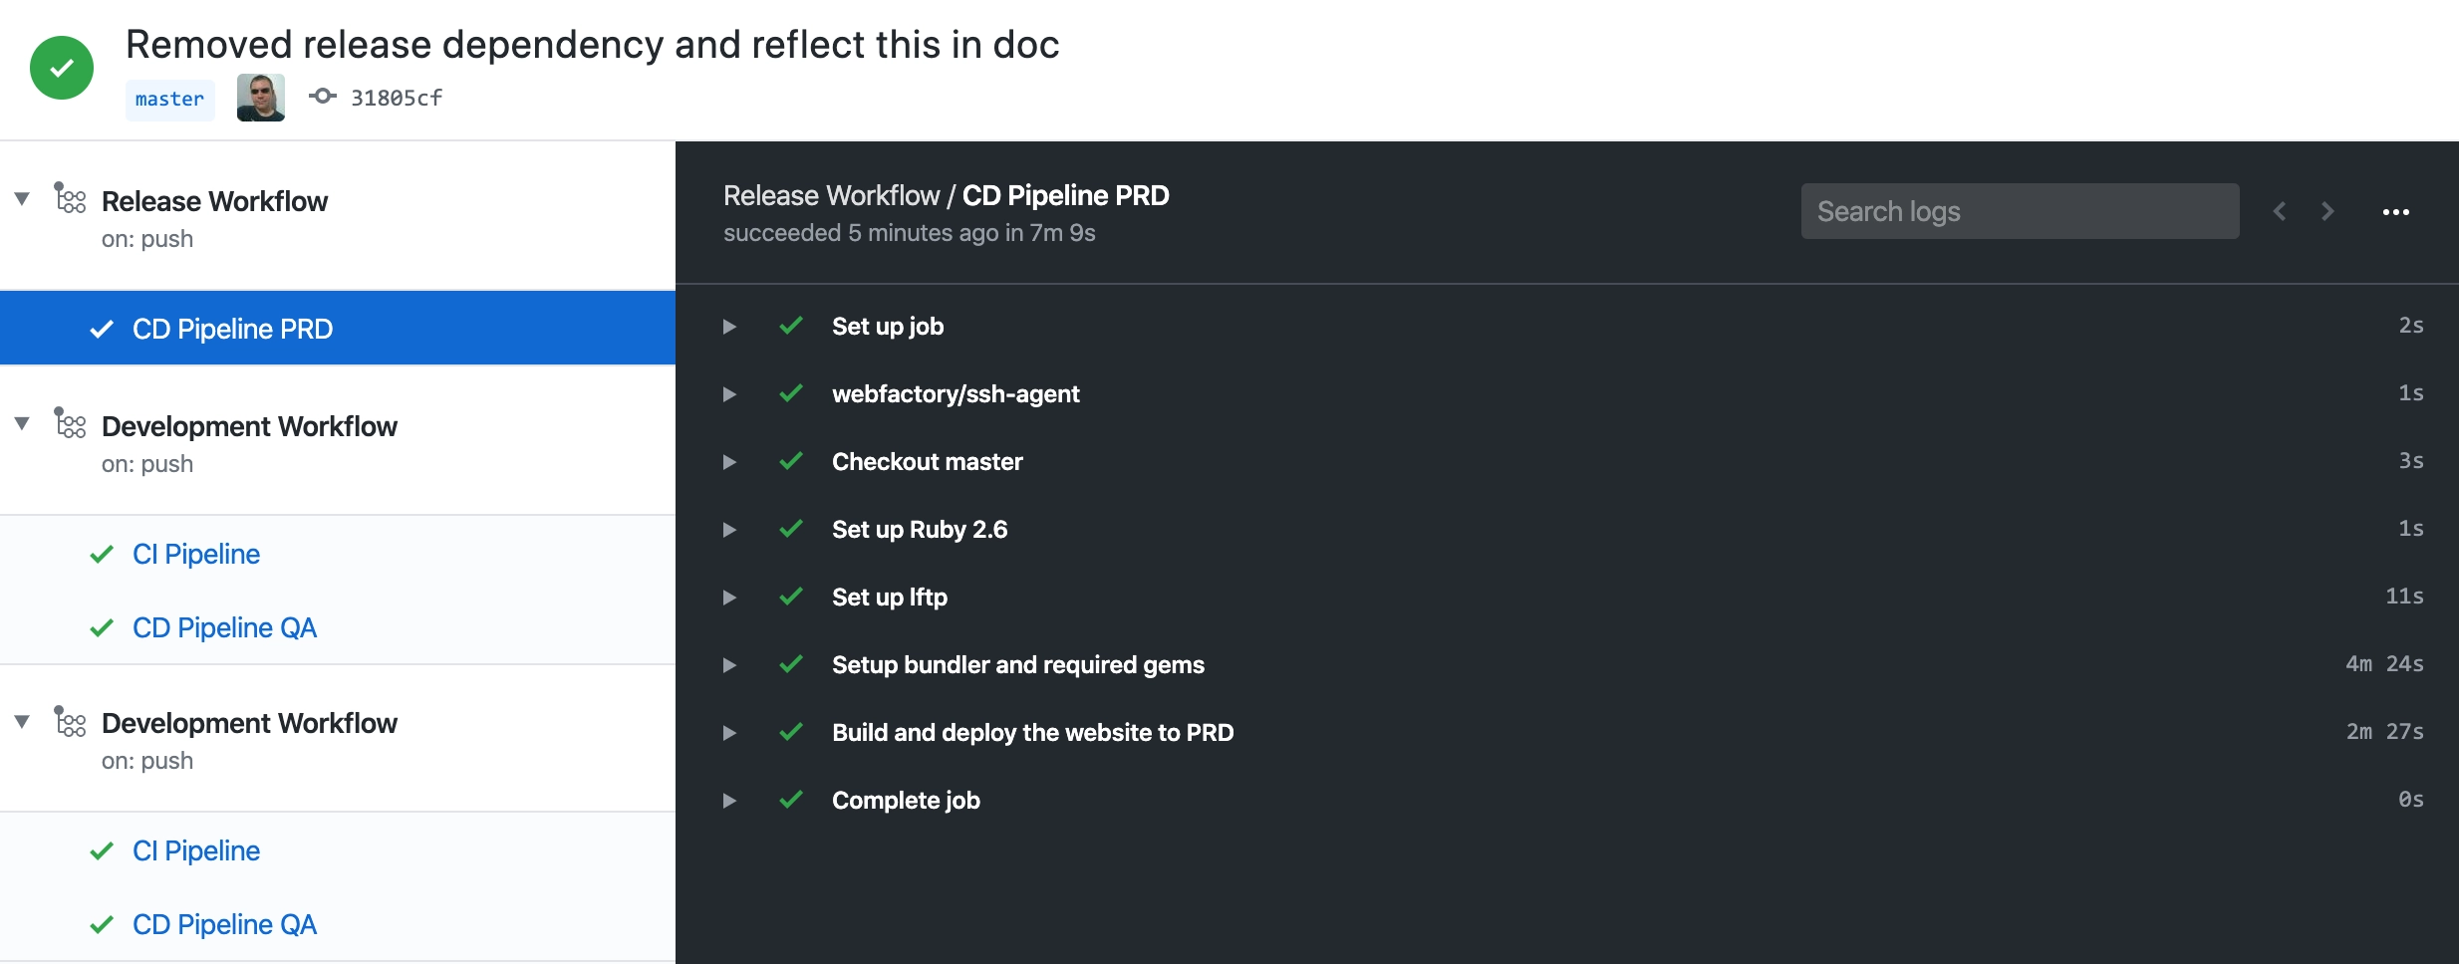Click the author's avatar thumbnail
The height and width of the screenshot is (964, 2459).
click(x=260, y=97)
